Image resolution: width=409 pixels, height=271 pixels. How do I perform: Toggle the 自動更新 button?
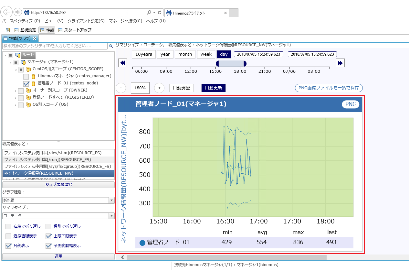214,88
